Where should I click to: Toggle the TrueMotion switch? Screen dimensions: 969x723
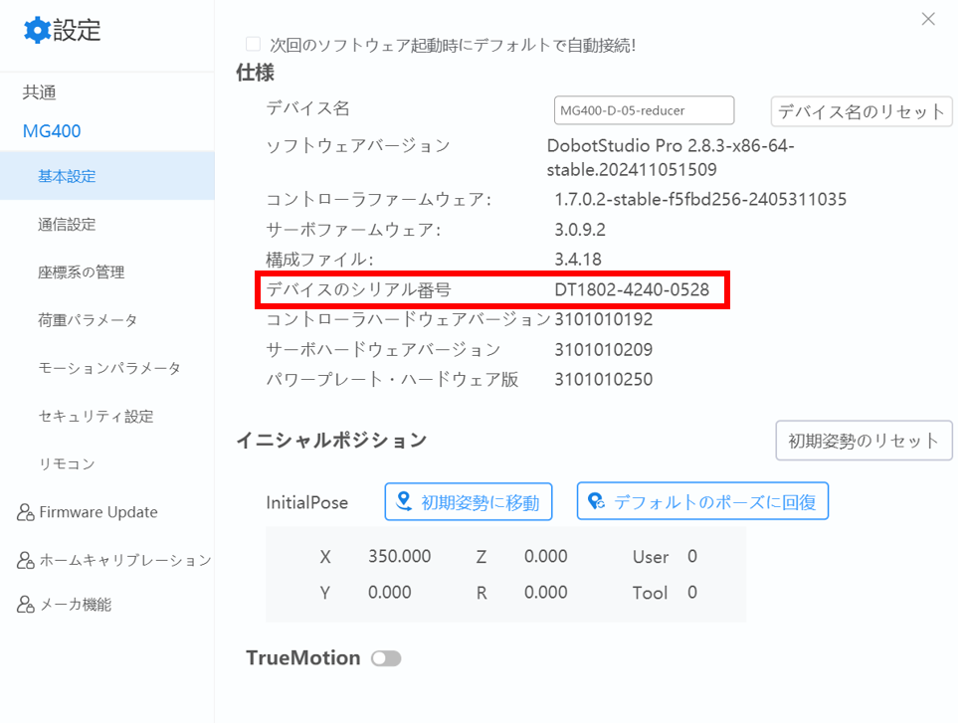[385, 658]
